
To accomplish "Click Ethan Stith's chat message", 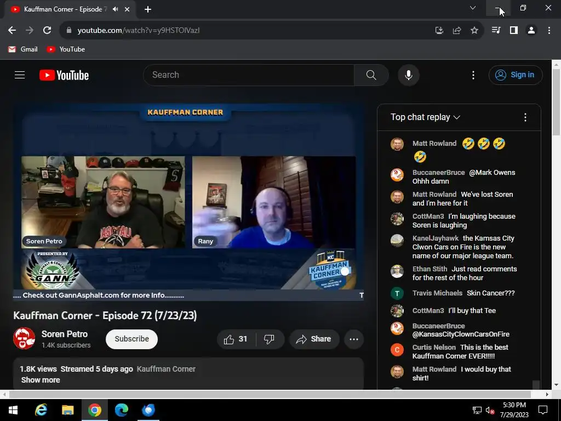I will click(465, 273).
